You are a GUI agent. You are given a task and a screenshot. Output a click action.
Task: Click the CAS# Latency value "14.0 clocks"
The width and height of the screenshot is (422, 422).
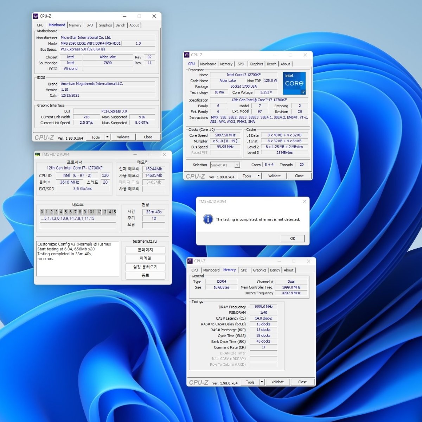click(x=263, y=319)
